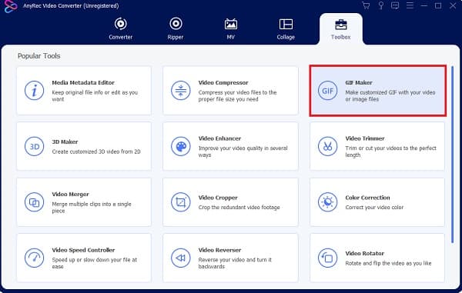Click 'Create customized 3D video from 2D' text
Screen dimensions: 462x293
pyautogui.click(x=96, y=151)
